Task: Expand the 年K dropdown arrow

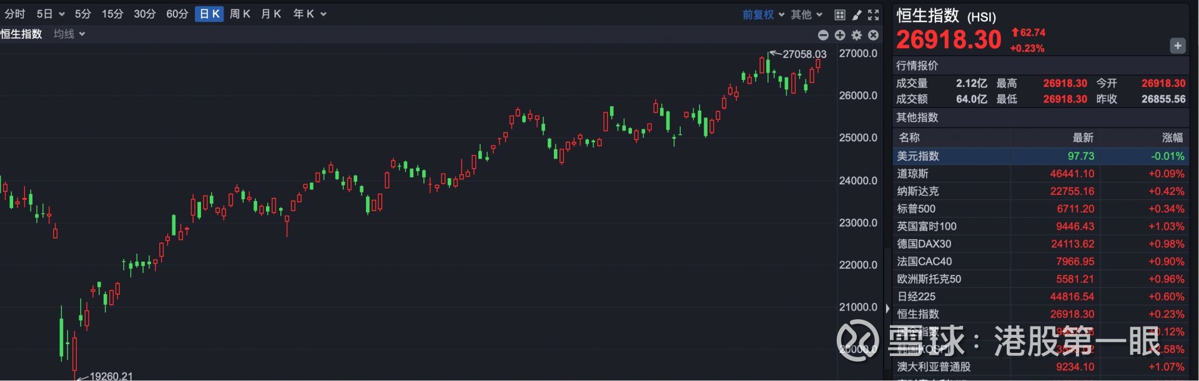Action: point(323,14)
